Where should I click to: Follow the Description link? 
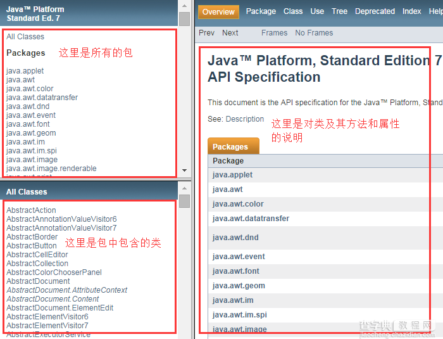(x=245, y=119)
